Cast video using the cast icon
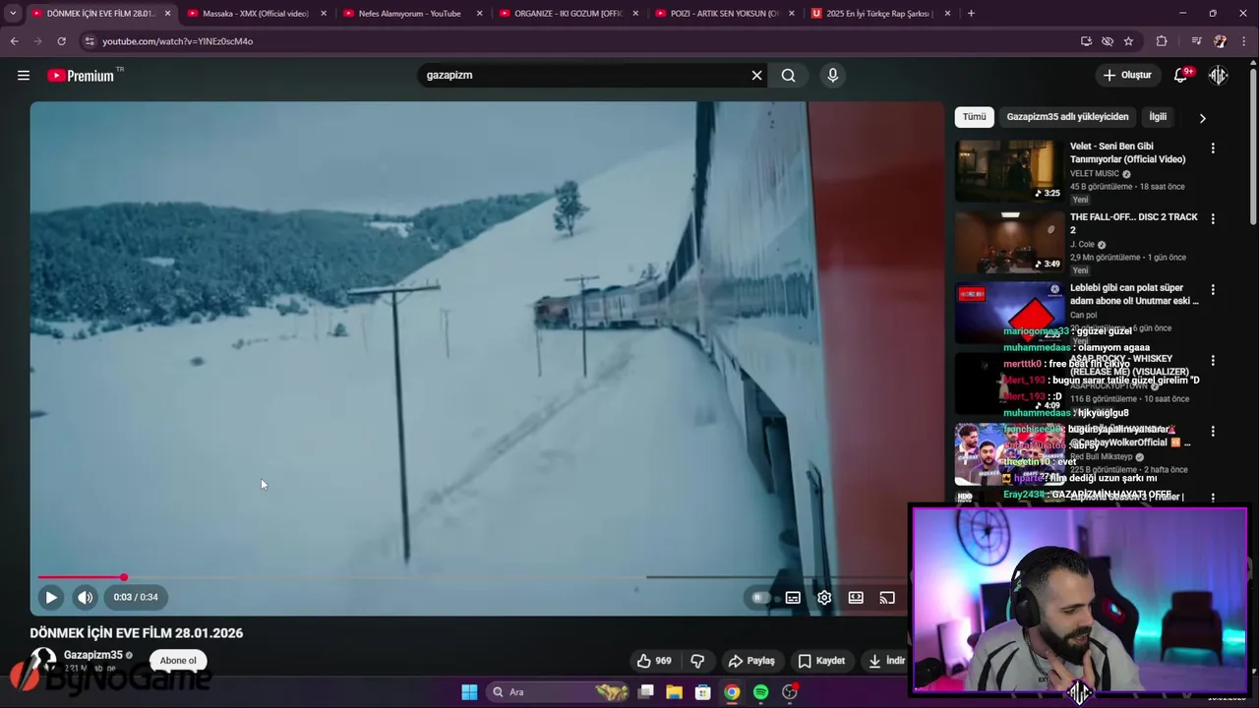This screenshot has width=1259, height=708. [887, 597]
